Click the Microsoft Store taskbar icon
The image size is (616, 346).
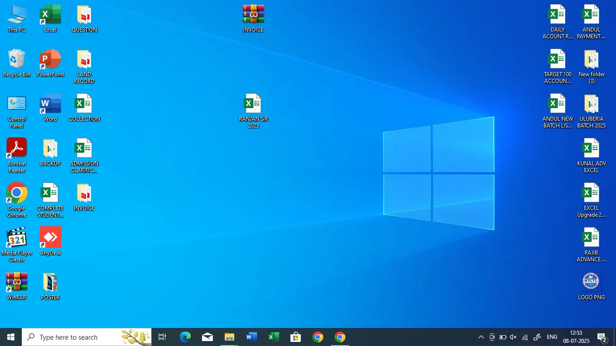[296, 337]
